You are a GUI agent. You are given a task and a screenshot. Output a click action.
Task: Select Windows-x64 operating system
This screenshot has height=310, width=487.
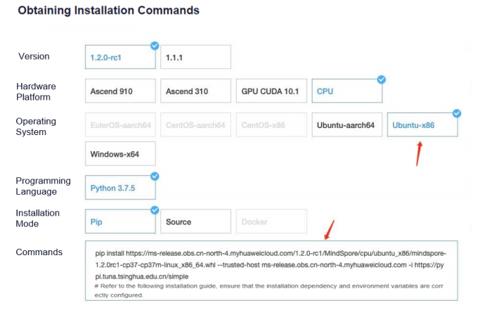tap(120, 153)
